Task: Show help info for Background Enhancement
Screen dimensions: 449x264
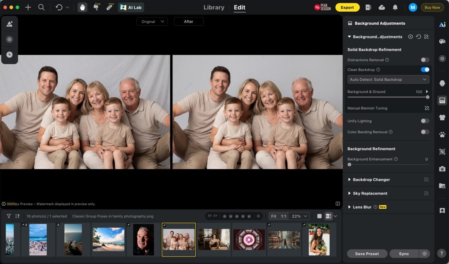Action: (396, 159)
